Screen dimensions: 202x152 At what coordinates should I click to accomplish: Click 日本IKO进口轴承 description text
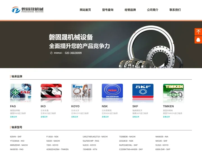(x=48, y=113)
